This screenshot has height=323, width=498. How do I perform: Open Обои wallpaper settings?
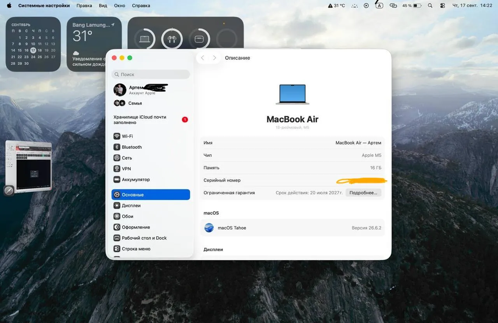tap(151, 217)
